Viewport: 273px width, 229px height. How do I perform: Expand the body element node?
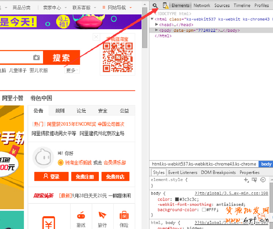(156, 30)
